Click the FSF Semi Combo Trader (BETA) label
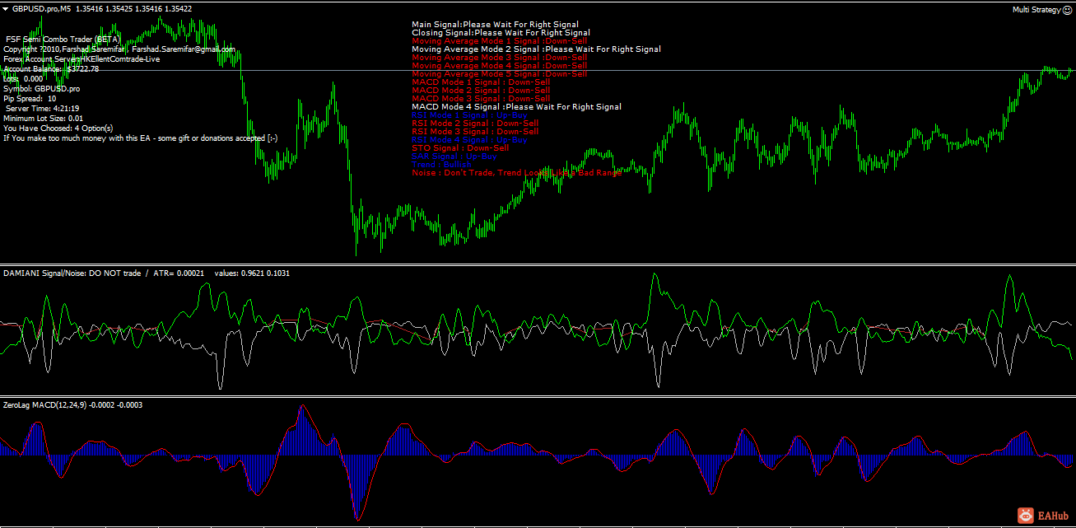 tap(63, 39)
